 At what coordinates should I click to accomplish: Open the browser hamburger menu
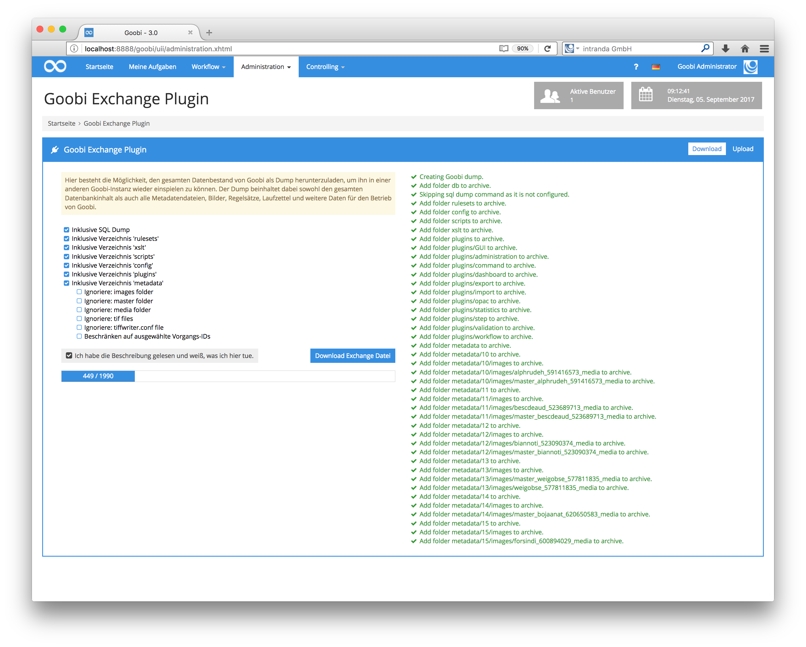click(x=764, y=48)
